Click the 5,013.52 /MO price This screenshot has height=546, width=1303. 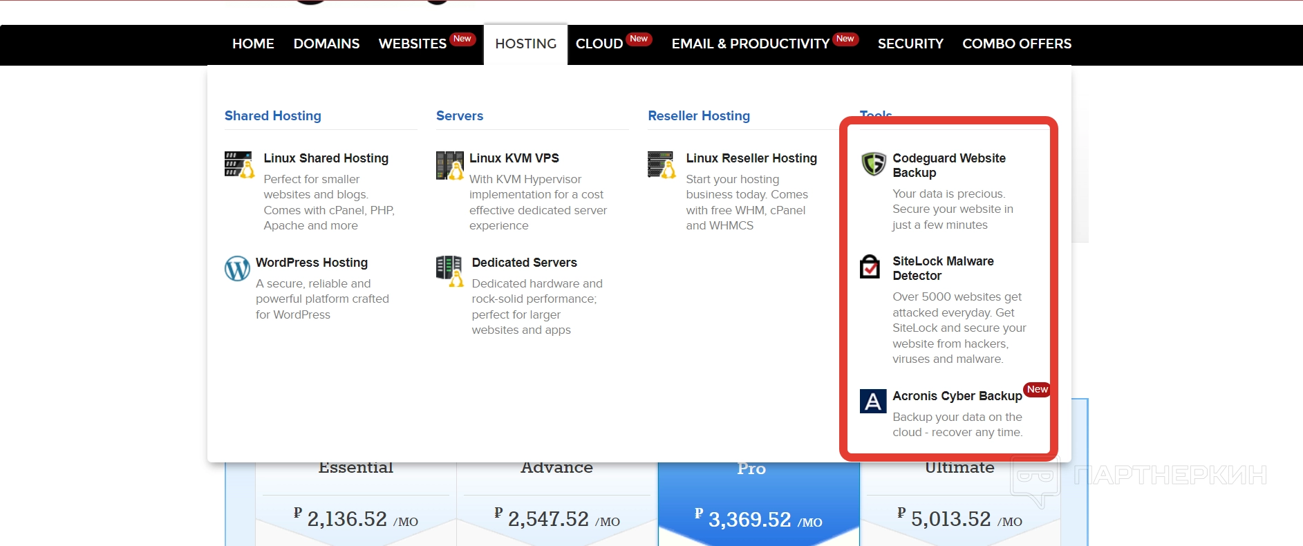pyautogui.click(x=959, y=518)
